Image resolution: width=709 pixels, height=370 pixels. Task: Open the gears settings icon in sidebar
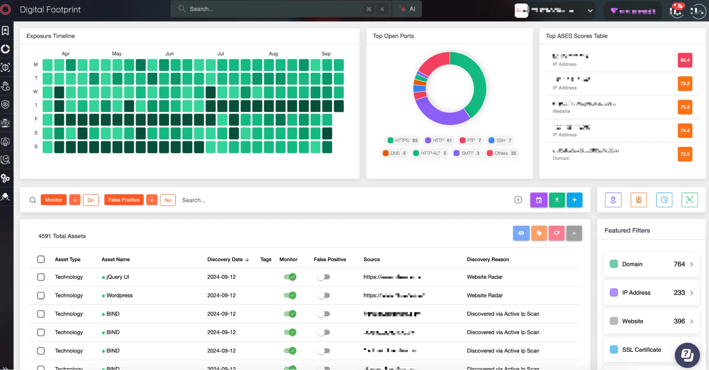pyautogui.click(x=5, y=178)
